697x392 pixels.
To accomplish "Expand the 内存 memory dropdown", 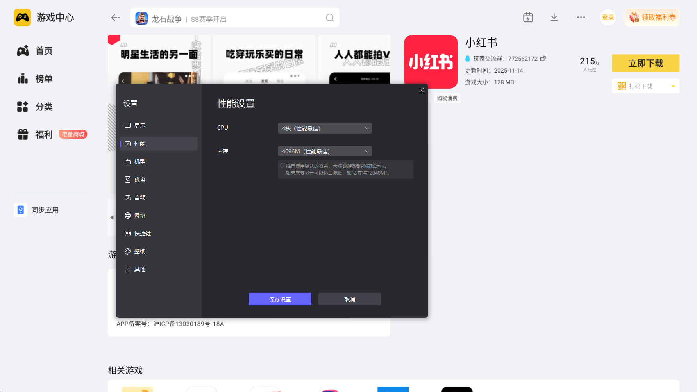I will click(325, 151).
